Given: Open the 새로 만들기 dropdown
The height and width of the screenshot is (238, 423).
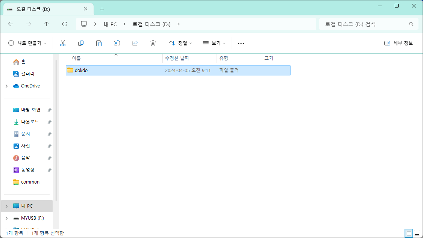Looking at the screenshot, I should click(x=27, y=43).
